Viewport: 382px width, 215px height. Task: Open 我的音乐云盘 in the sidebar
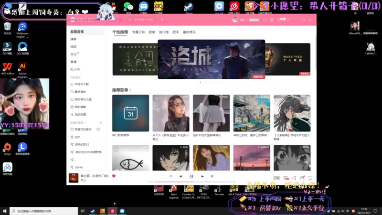point(81,99)
